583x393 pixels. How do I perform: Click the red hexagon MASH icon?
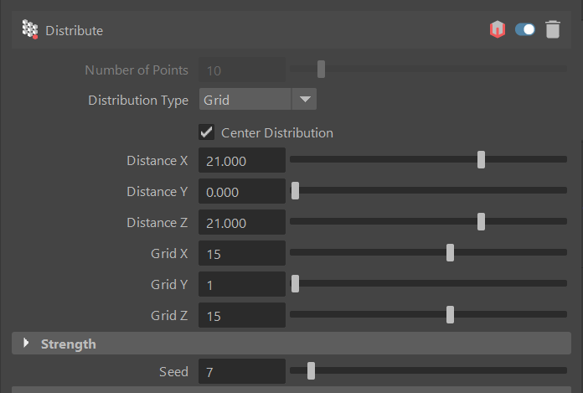tap(498, 29)
